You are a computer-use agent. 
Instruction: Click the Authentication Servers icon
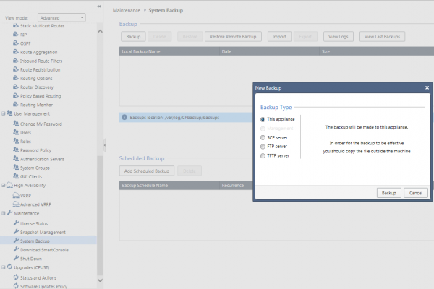(x=15, y=158)
